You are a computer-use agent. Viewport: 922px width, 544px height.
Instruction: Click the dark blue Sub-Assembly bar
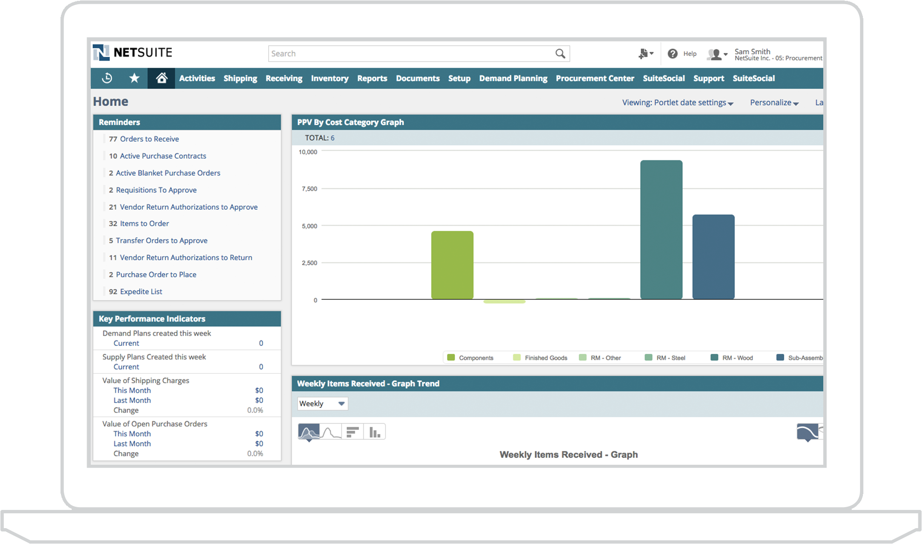(x=713, y=256)
